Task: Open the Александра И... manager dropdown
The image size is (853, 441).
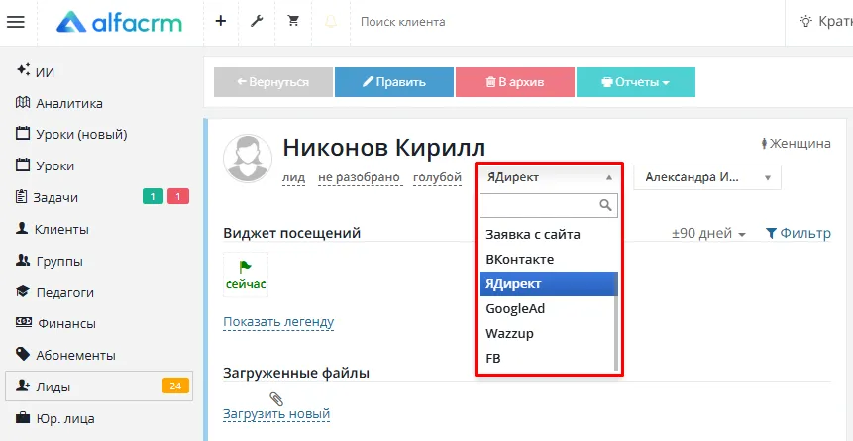Action: point(707,177)
